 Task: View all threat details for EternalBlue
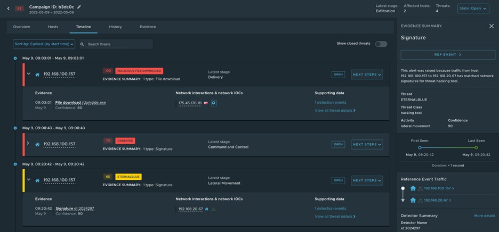pyautogui.click(x=335, y=217)
